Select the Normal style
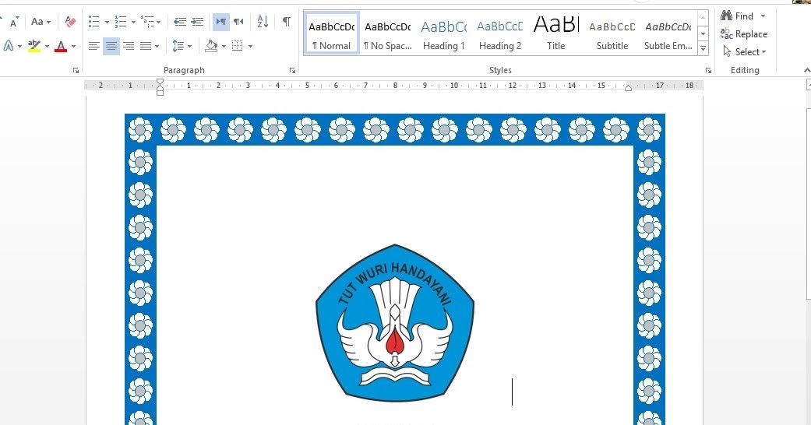This screenshot has height=425, width=811. click(x=332, y=33)
